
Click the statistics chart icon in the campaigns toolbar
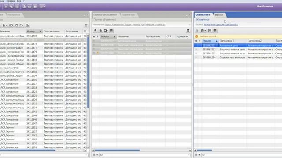coord(27,25)
